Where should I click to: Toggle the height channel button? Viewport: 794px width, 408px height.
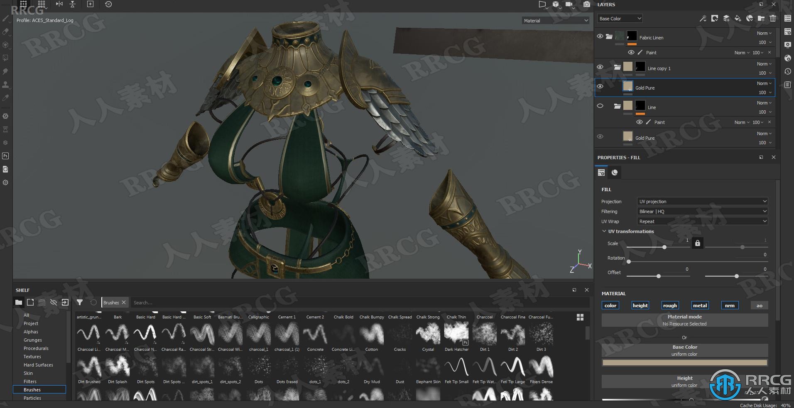click(x=640, y=306)
